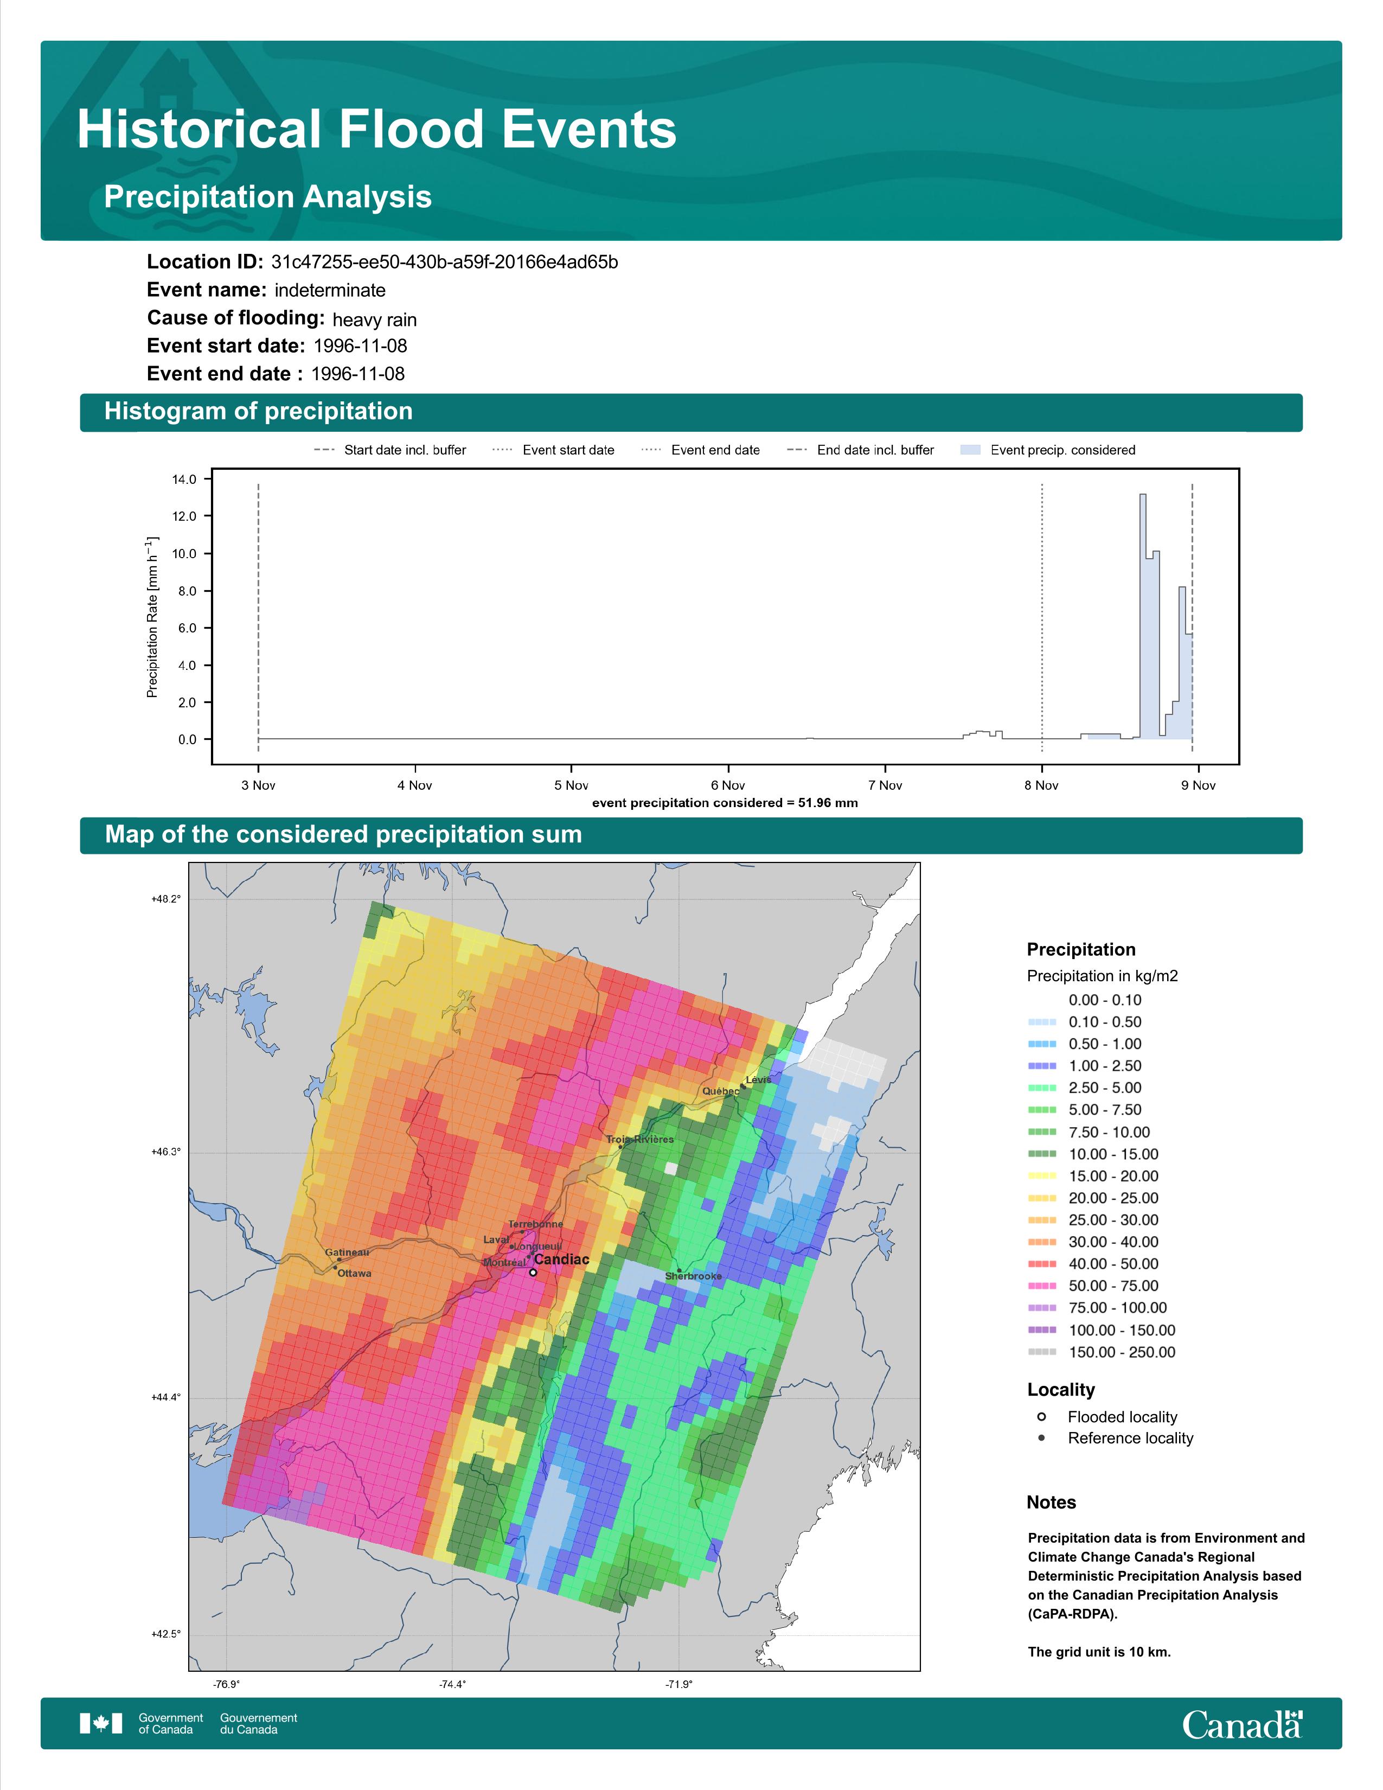Click the Map of the considered precipitation sum header

pos(343,834)
